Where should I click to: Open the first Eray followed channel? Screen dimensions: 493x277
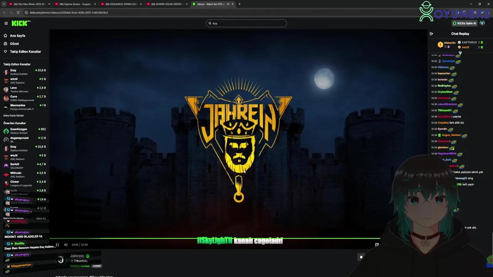[25, 72]
